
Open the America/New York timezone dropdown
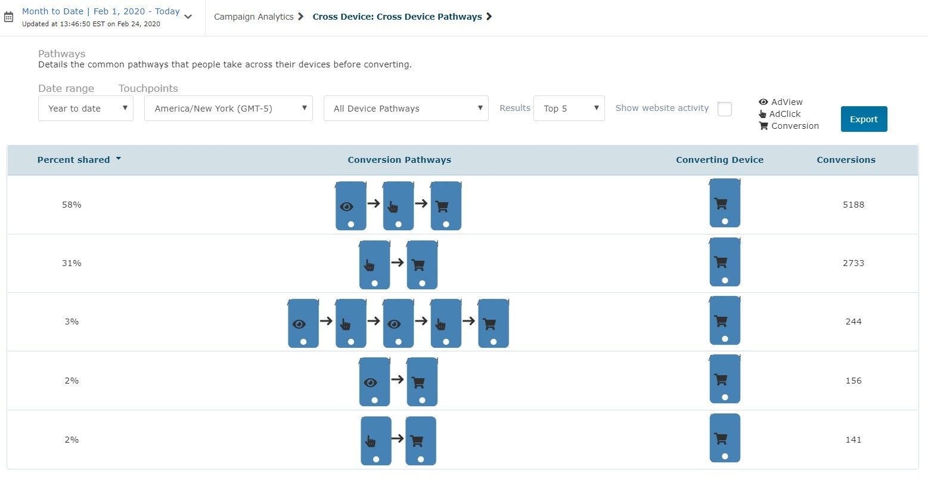point(228,109)
